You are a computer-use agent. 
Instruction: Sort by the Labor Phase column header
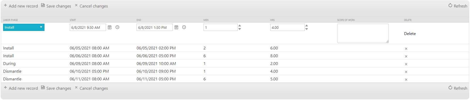click(10, 20)
